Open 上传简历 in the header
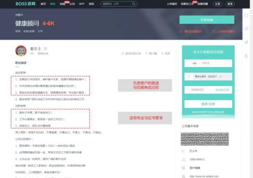This screenshot has height=178, width=253. click(172, 4)
